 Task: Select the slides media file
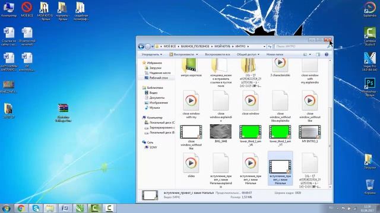click(191, 165)
